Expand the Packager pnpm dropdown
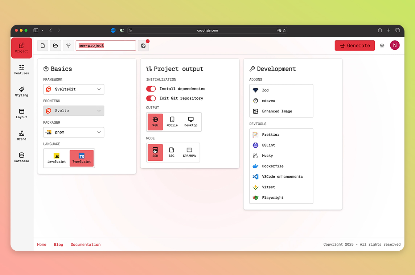The width and height of the screenshot is (415, 275). point(74,132)
